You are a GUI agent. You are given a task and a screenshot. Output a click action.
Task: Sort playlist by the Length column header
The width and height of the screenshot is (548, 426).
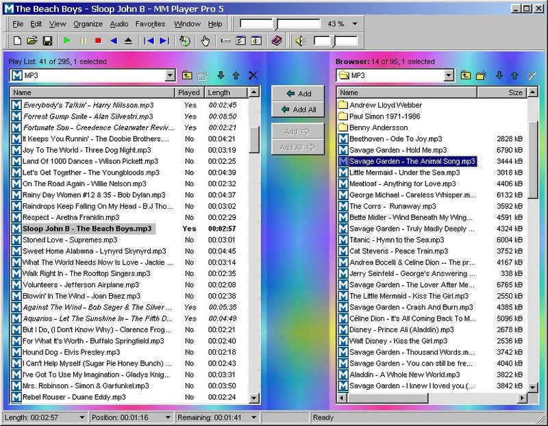point(226,92)
